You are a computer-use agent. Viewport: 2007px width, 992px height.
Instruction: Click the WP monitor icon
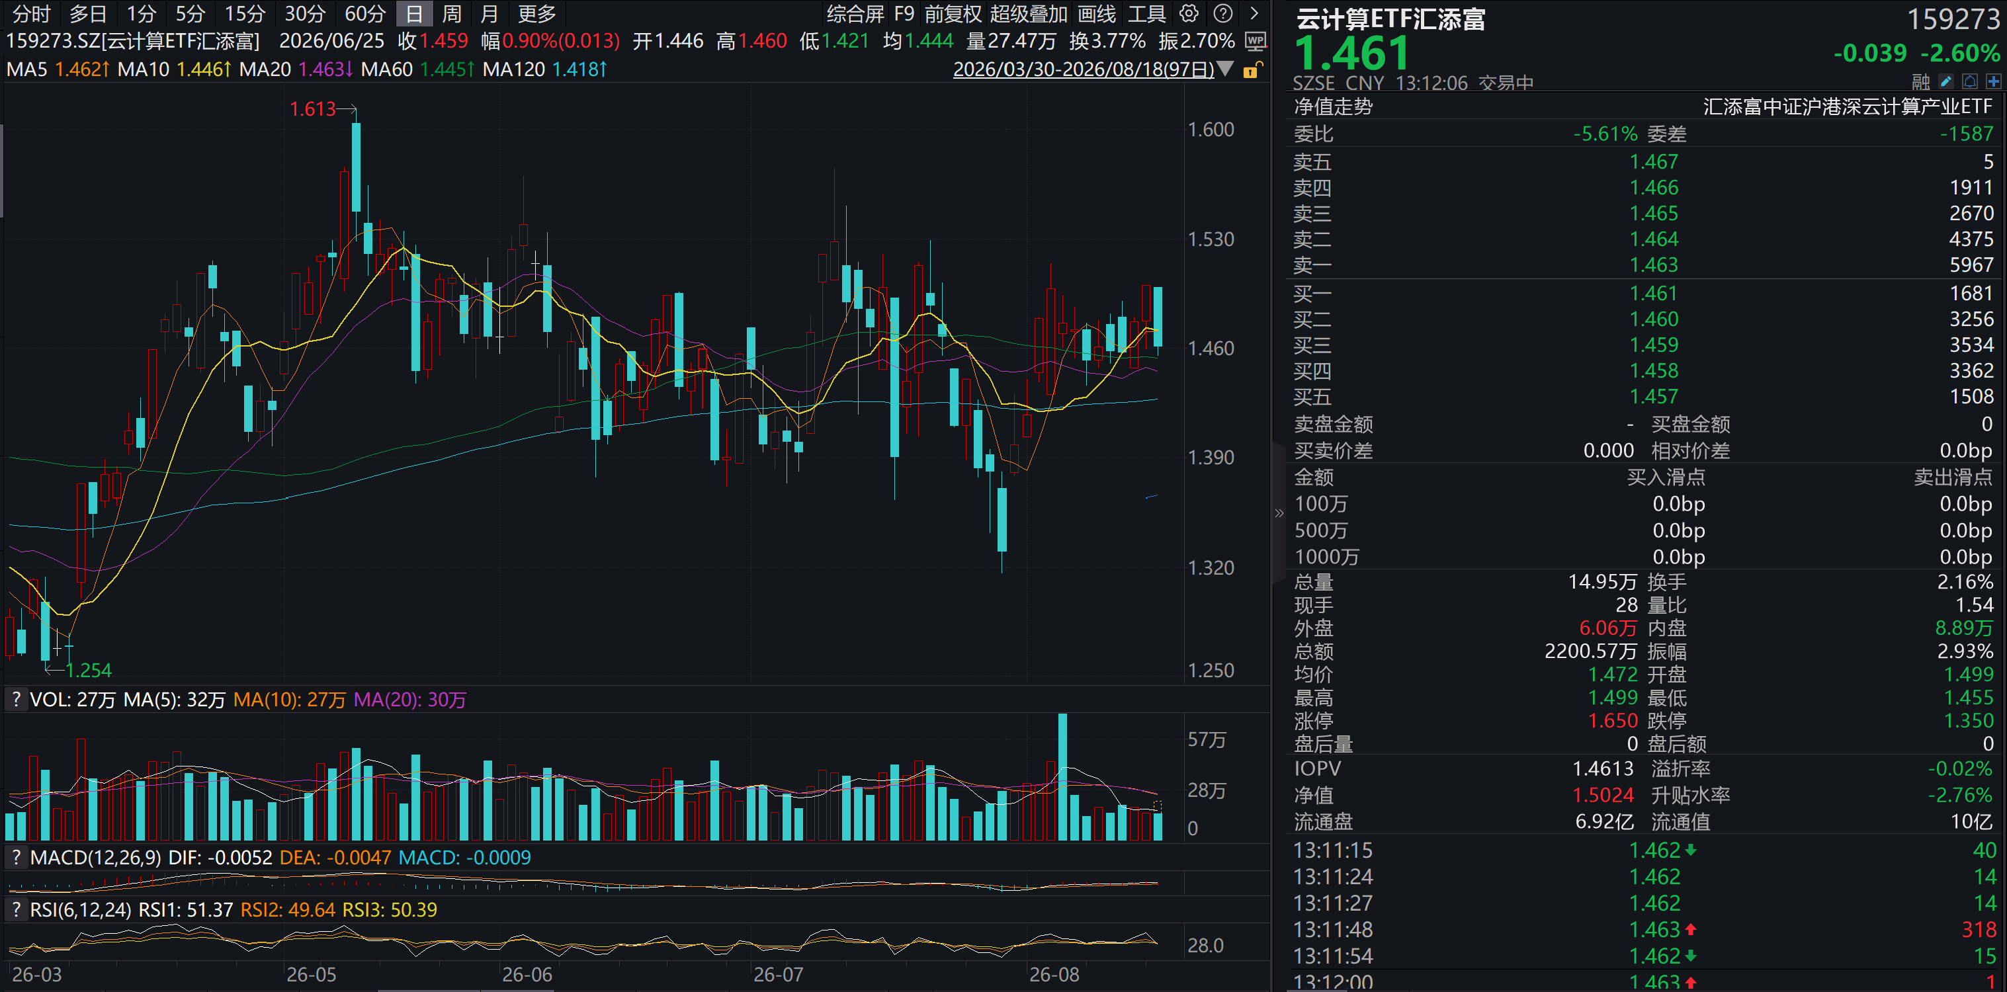pos(1255,40)
